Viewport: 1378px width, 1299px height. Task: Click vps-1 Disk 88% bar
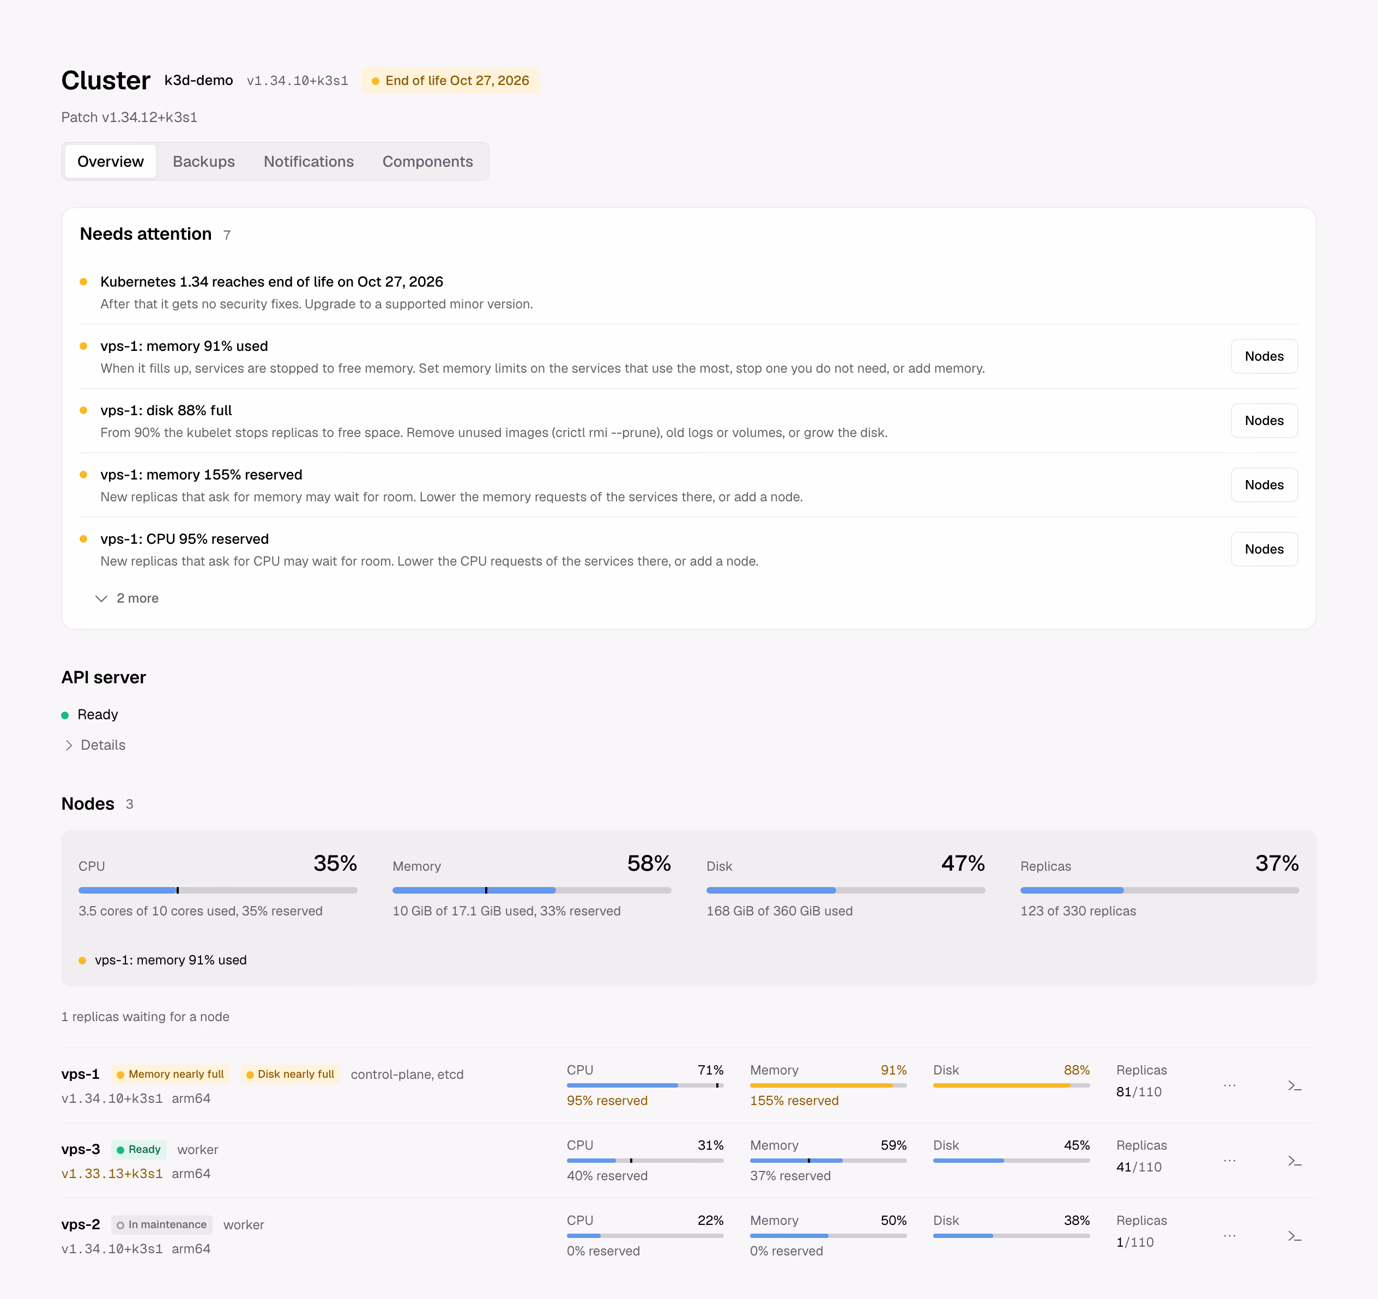tap(1011, 1085)
